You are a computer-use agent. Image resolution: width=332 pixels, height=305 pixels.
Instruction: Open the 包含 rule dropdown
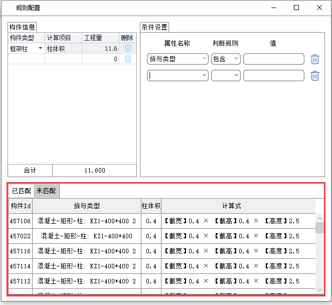[236, 59]
